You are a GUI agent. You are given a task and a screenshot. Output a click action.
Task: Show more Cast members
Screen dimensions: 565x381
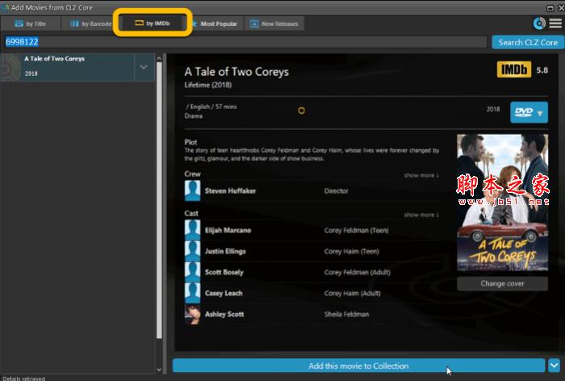click(x=421, y=215)
